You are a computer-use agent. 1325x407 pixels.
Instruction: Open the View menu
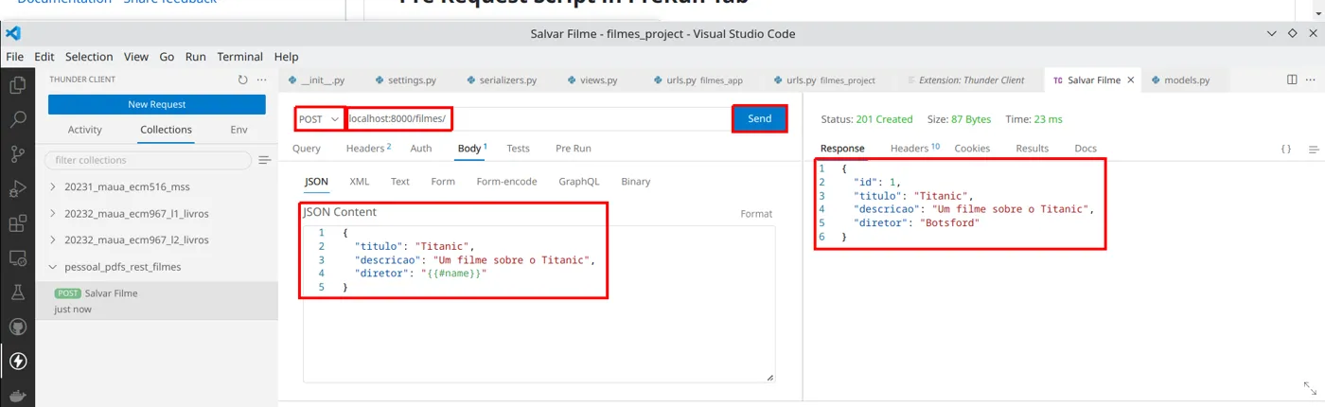[x=136, y=57]
